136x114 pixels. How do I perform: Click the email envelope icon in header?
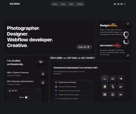point(115,4)
